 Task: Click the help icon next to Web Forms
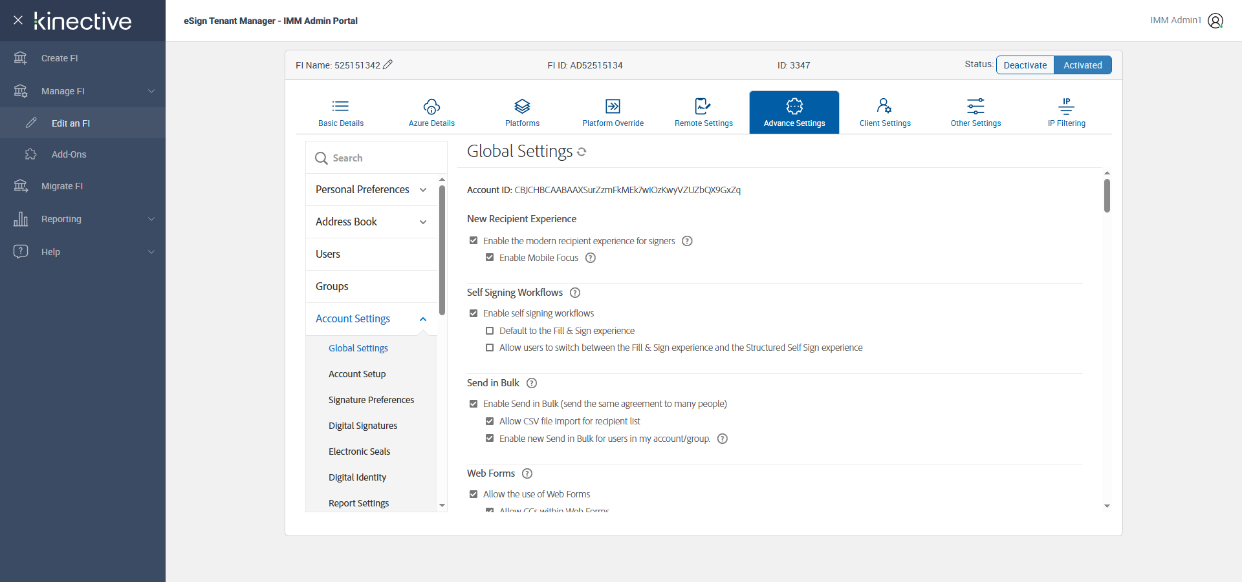527,473
